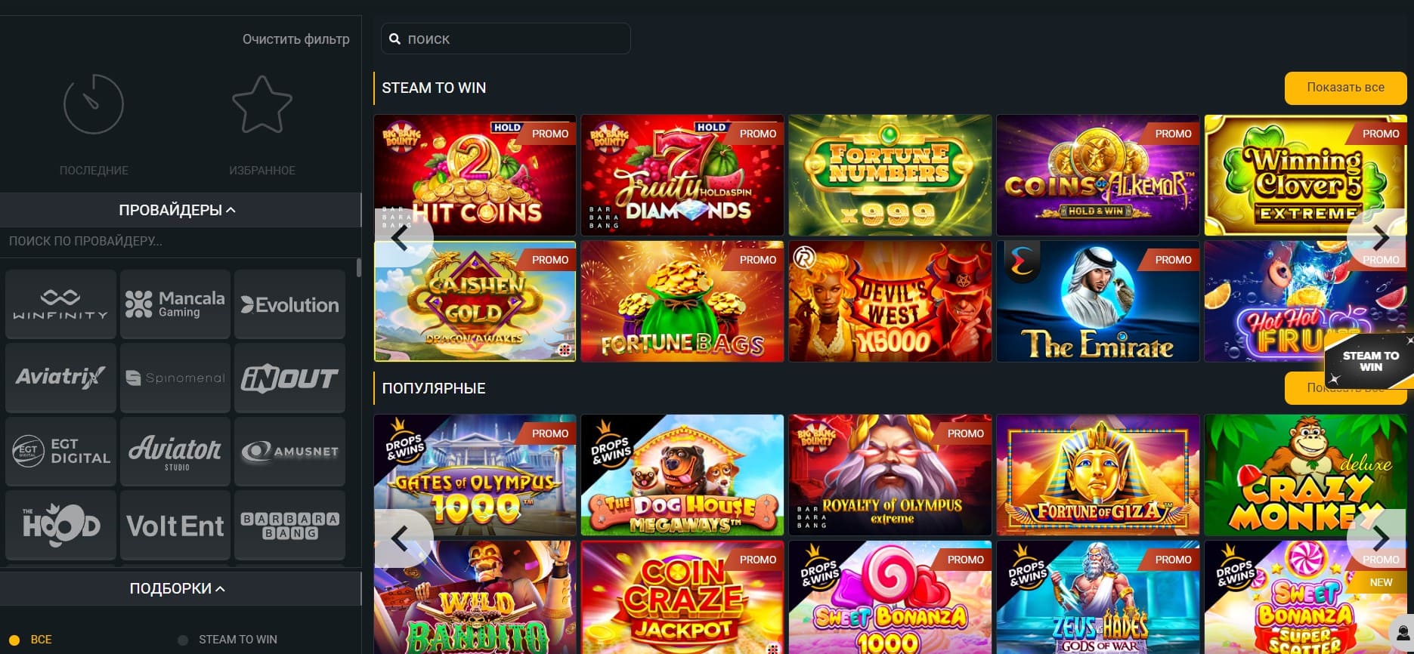Open the Fortune Numbers x999 game thumbnail

coord(890,175)
